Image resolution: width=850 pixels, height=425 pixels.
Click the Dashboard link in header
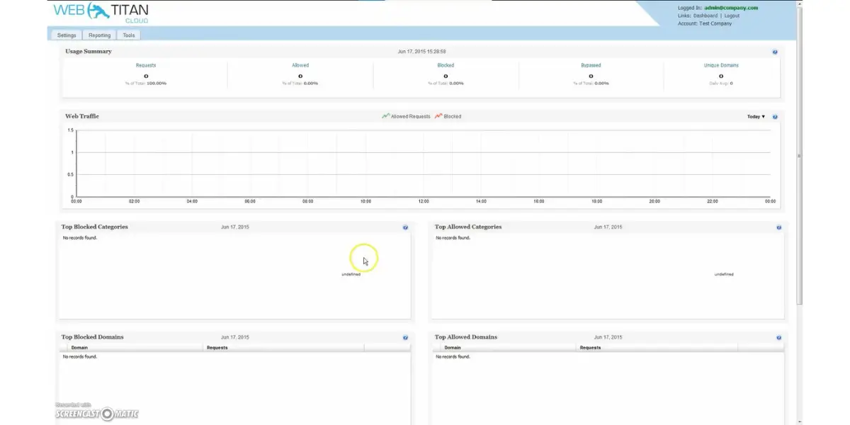(x=705, y=16)
